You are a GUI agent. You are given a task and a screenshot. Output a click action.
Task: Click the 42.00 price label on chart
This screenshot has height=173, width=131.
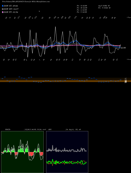tap(123, 48)
